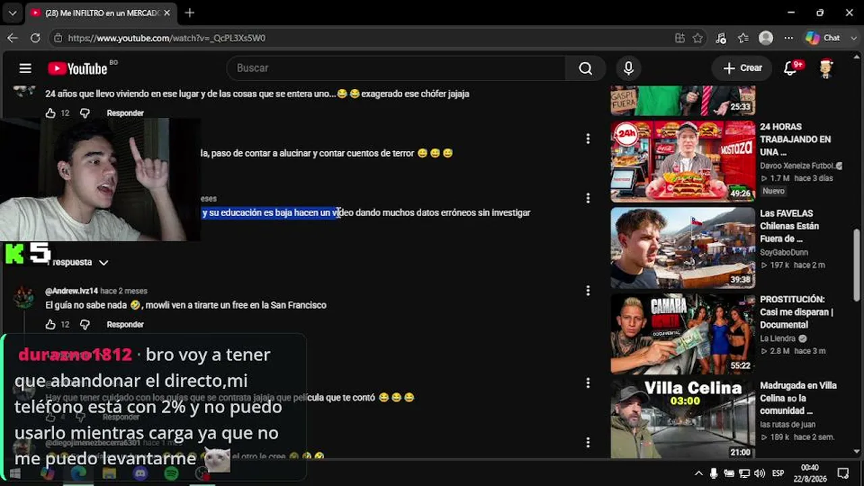Open the apps icon in the address bar

(680, 38)
